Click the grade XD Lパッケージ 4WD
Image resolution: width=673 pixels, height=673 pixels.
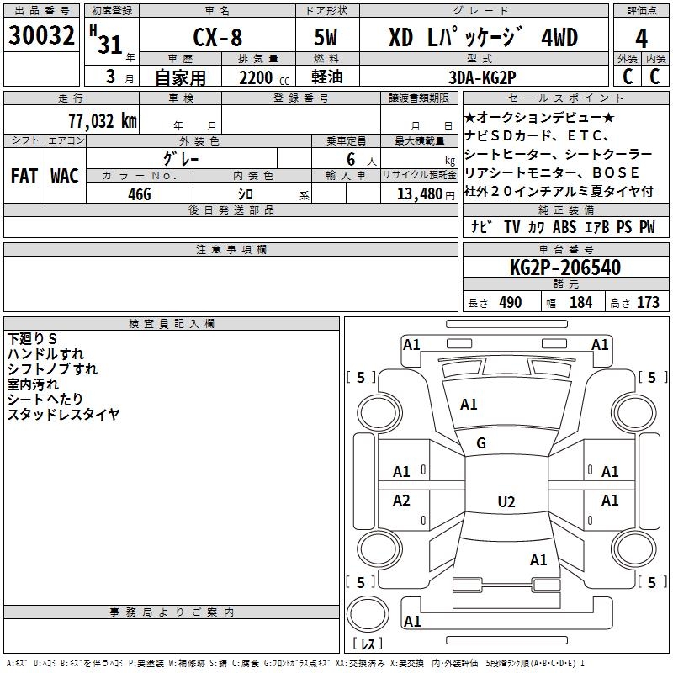pyautogui.click(x=483, y=37)
